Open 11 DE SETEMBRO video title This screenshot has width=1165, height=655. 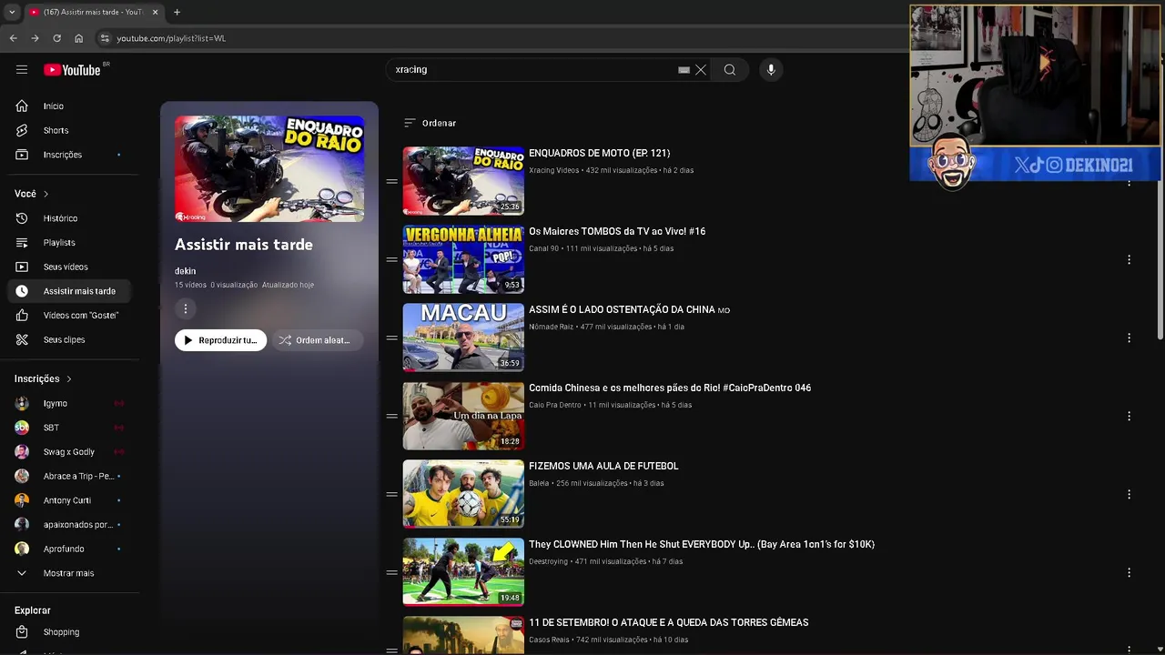[668, 623]
